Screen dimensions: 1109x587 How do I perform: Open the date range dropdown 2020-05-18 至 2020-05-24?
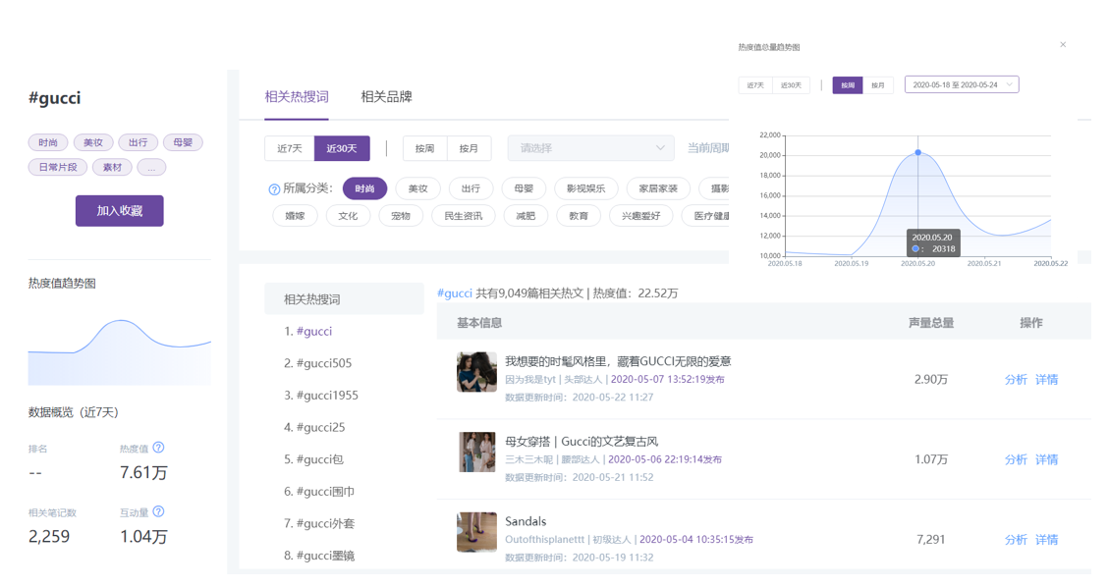tap(962, 84)
